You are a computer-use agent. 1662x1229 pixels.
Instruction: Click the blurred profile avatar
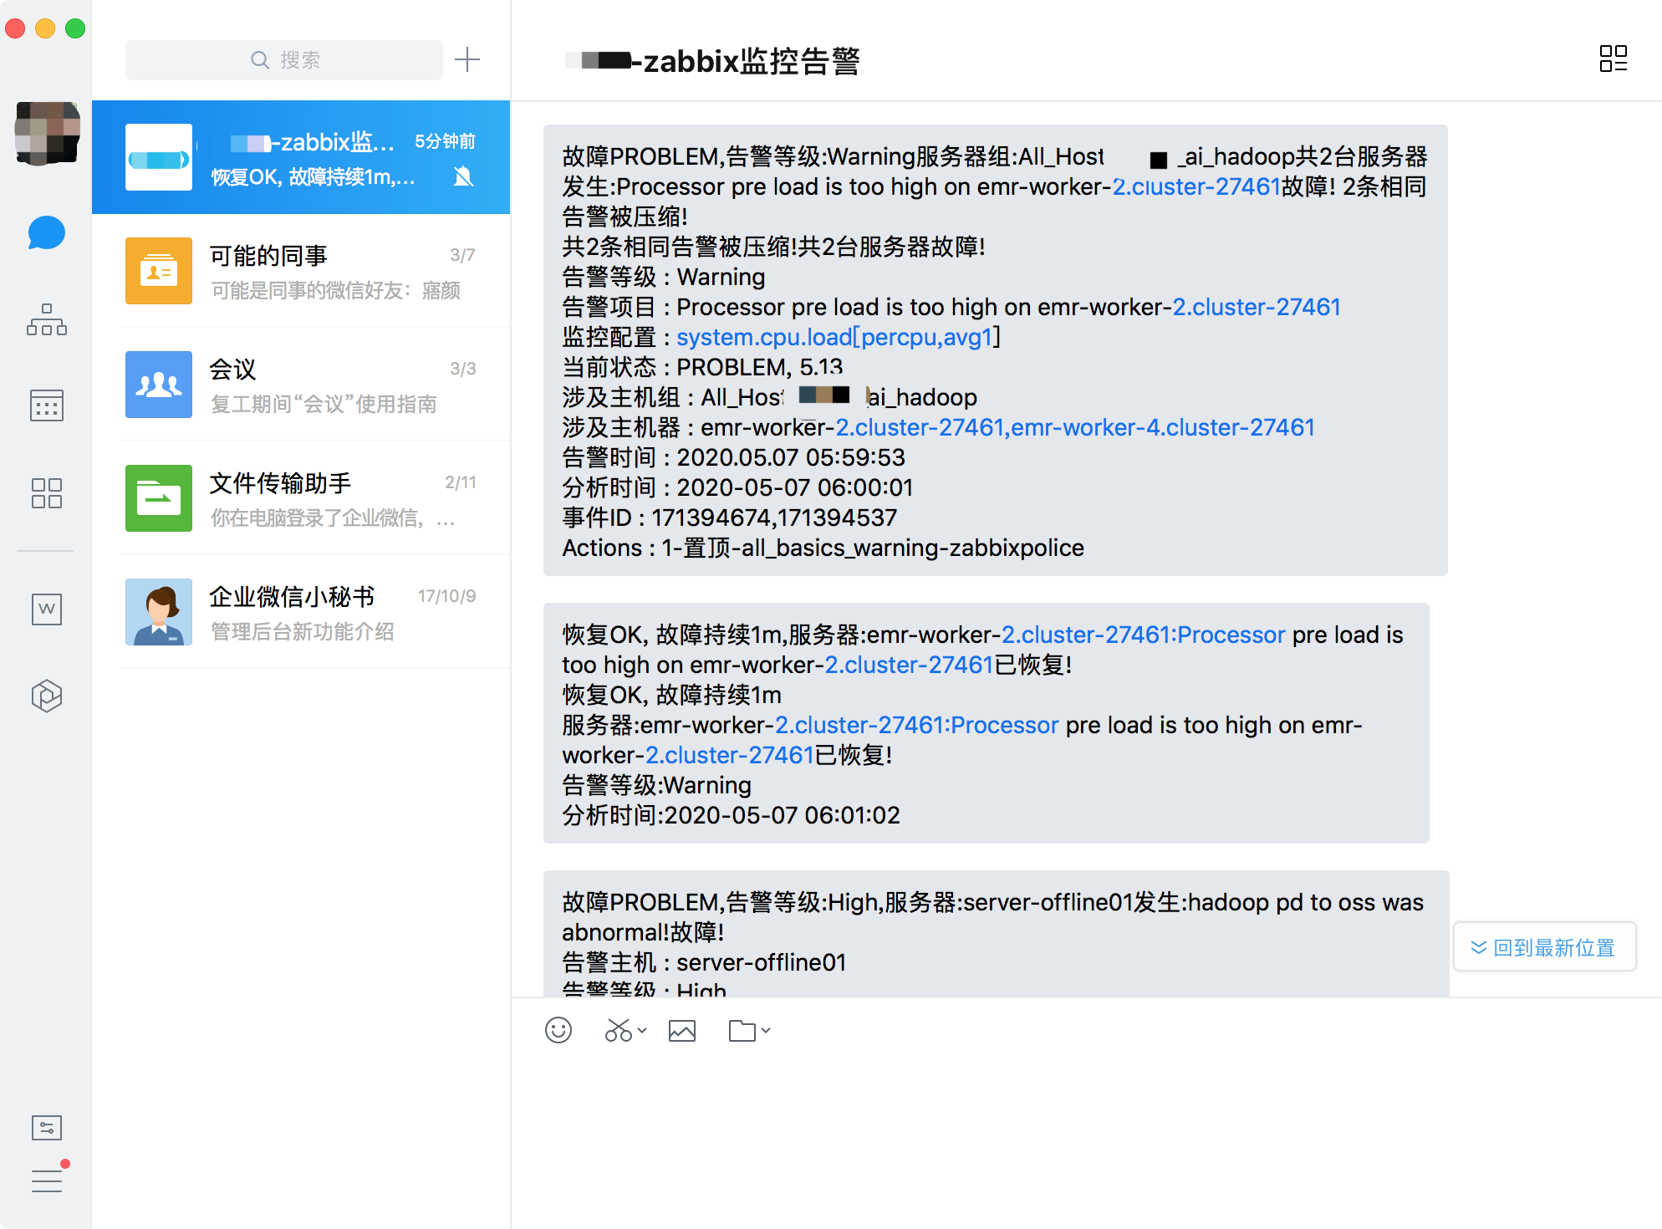point(47,134)
